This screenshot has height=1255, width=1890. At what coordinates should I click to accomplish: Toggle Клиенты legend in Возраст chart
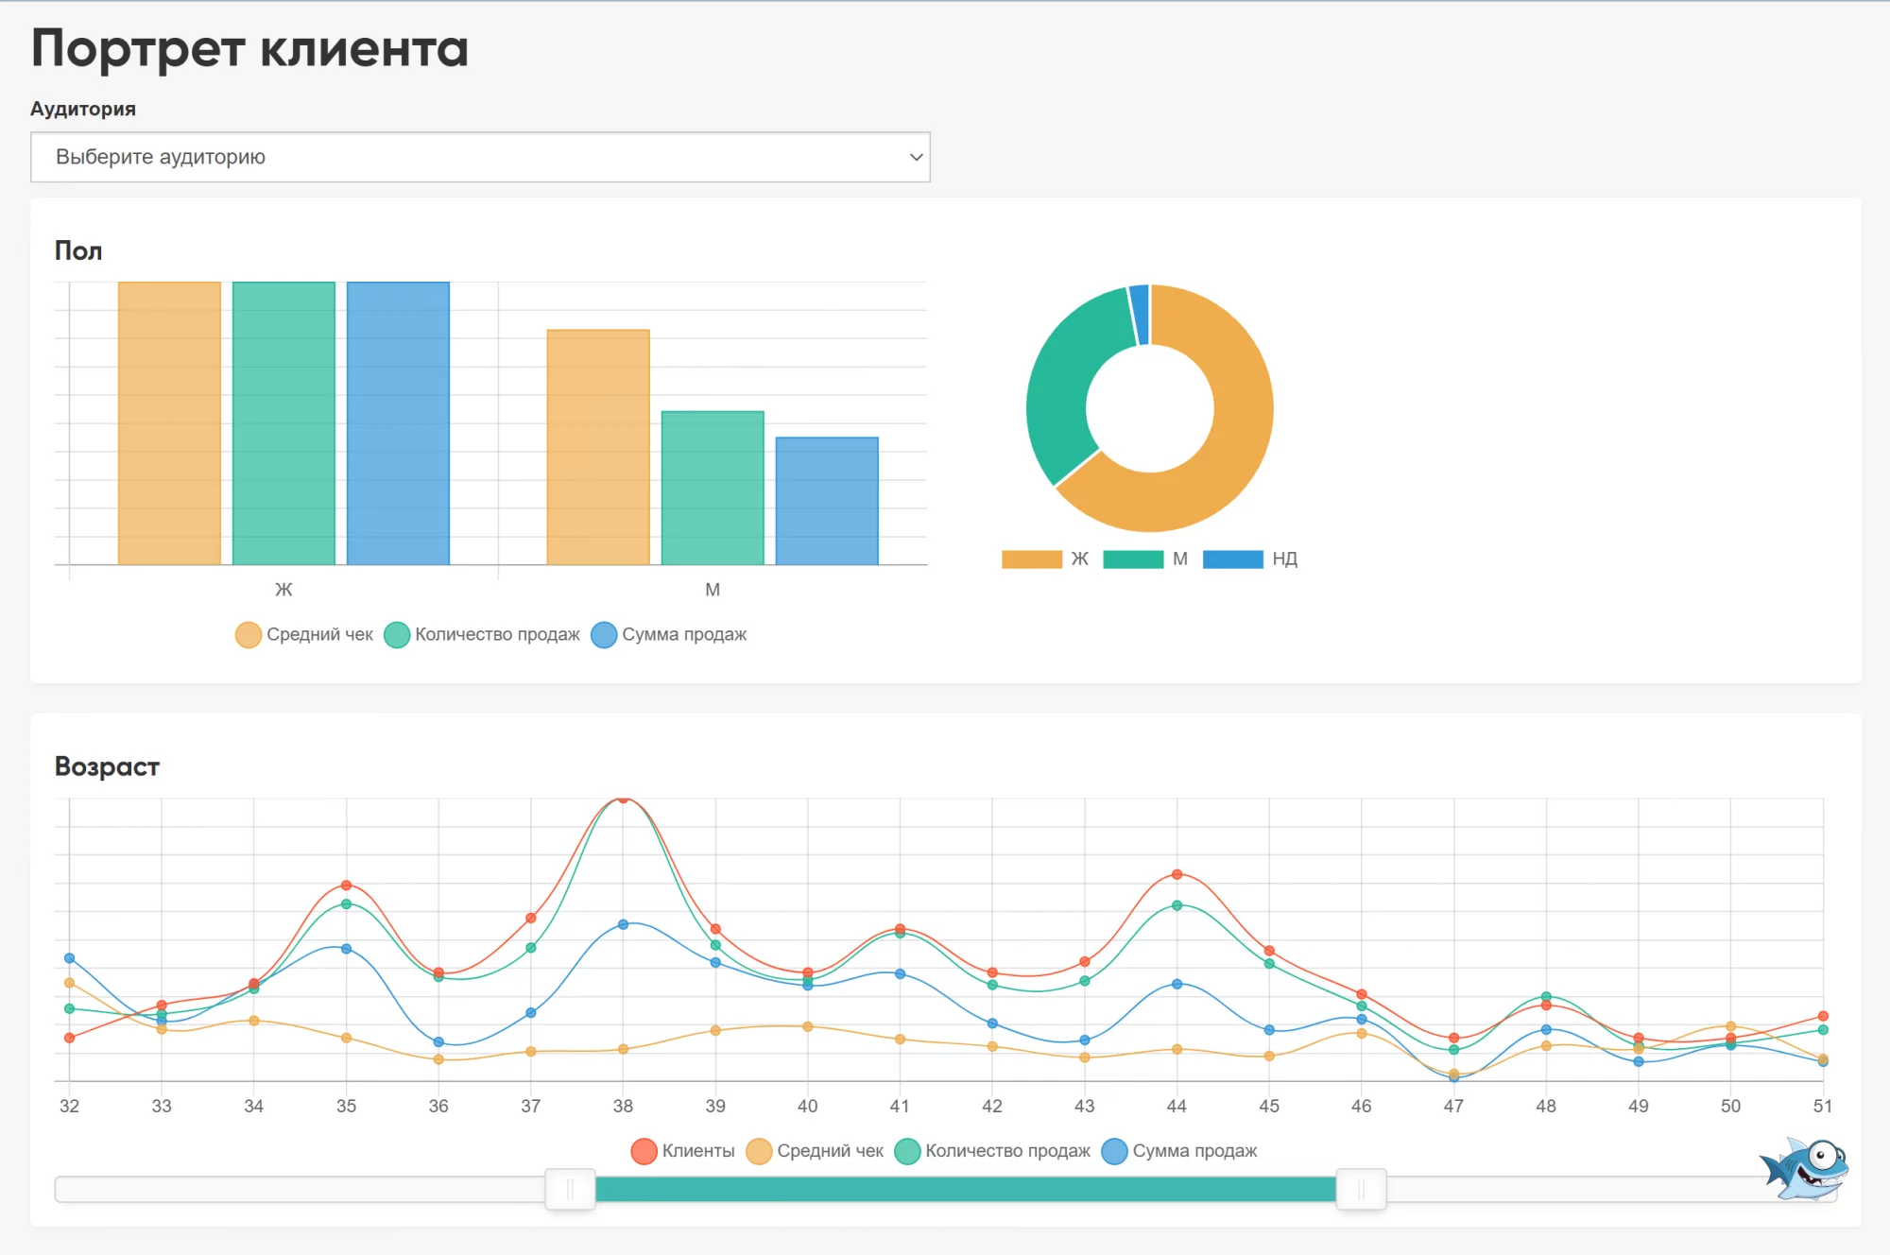click(683, 1151)
